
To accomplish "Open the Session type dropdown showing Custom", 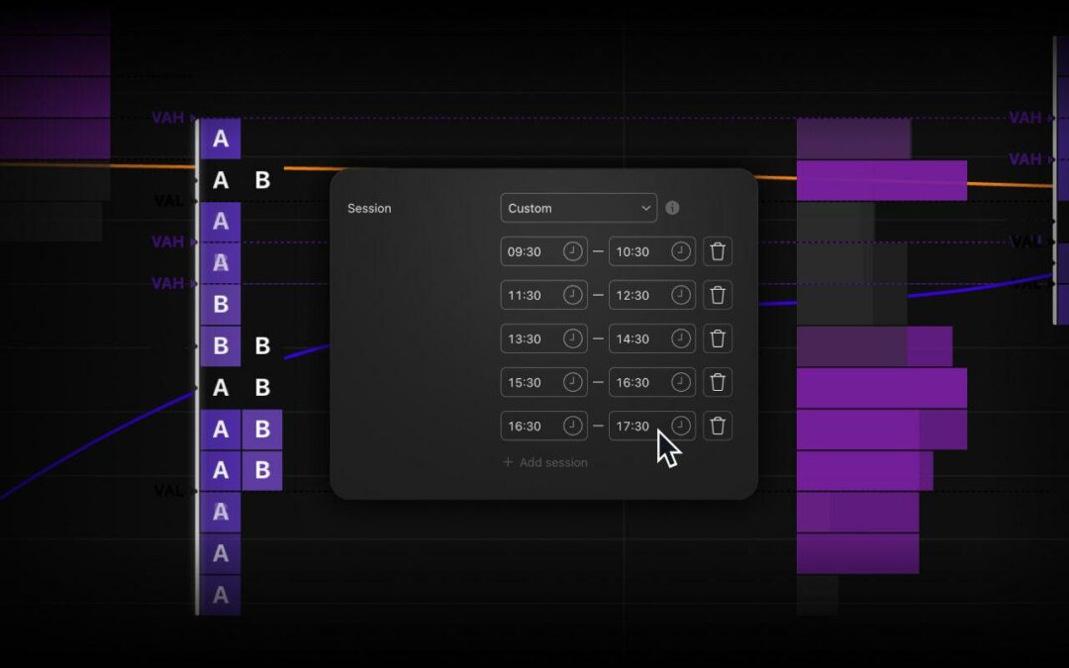I will pos(578,208).
